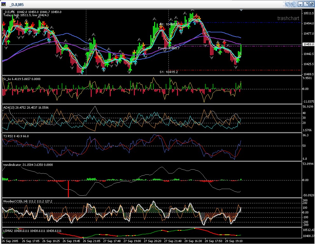
Task: Click the 27 Sep 19:00 time axis label
Action: point(132,241)
